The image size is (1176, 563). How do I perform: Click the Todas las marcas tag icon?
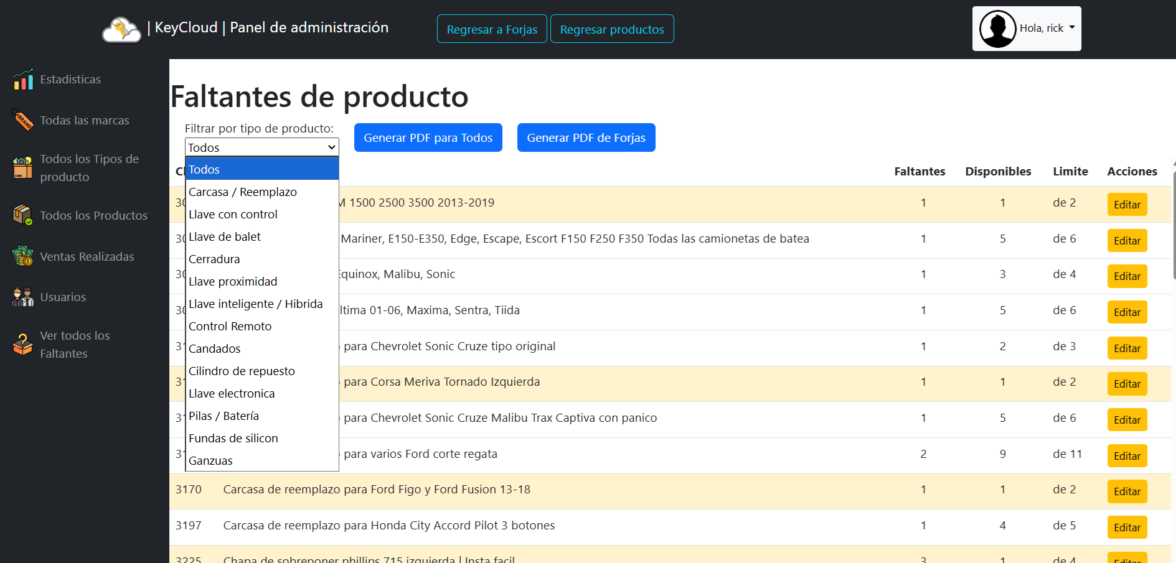point(23,120)
